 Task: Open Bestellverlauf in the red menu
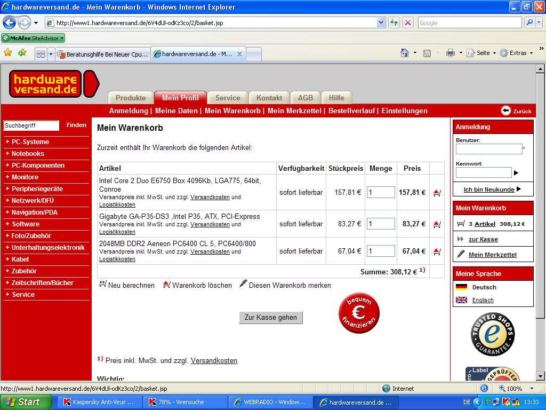point(352,111)
